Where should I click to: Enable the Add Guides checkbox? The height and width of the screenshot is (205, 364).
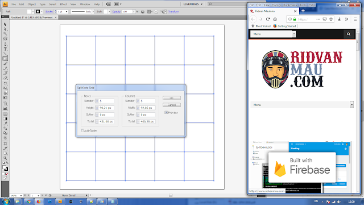(x=82, y=130)
